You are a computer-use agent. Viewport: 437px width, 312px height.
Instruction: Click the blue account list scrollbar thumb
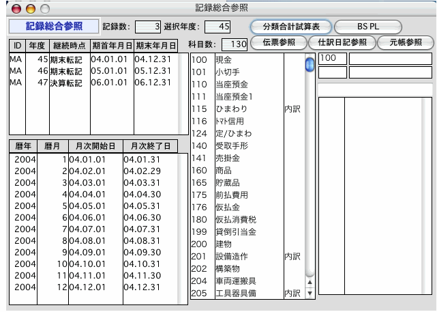[x=309, y=64]
